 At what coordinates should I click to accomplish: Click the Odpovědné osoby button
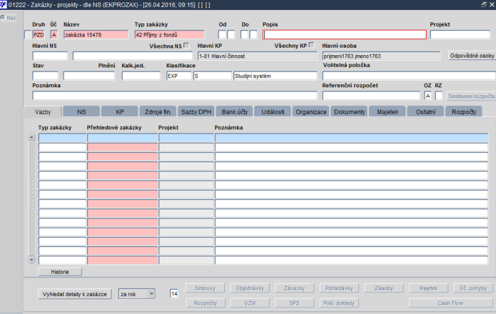pos(472,56)
